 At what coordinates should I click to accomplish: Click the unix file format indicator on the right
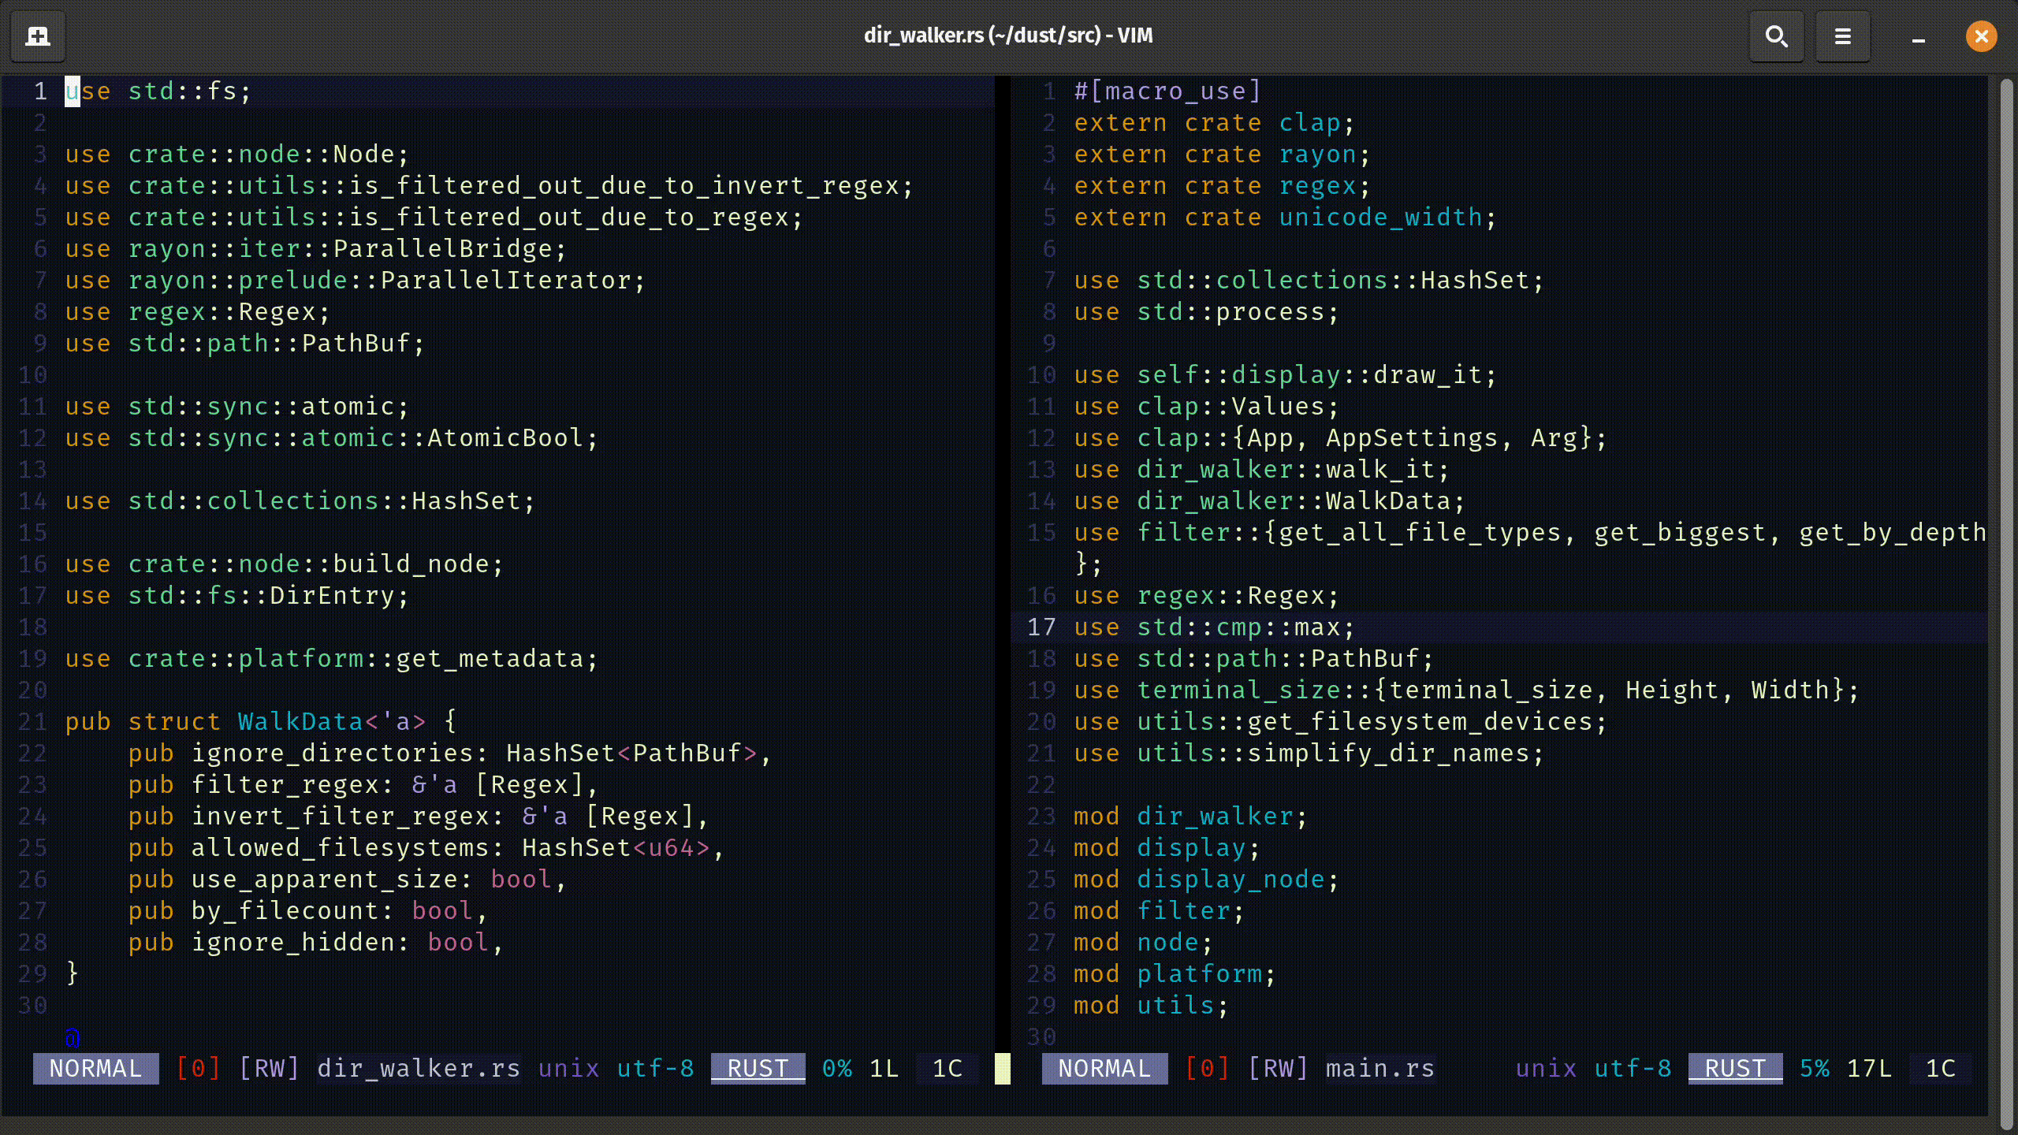coord(1544,1068)
